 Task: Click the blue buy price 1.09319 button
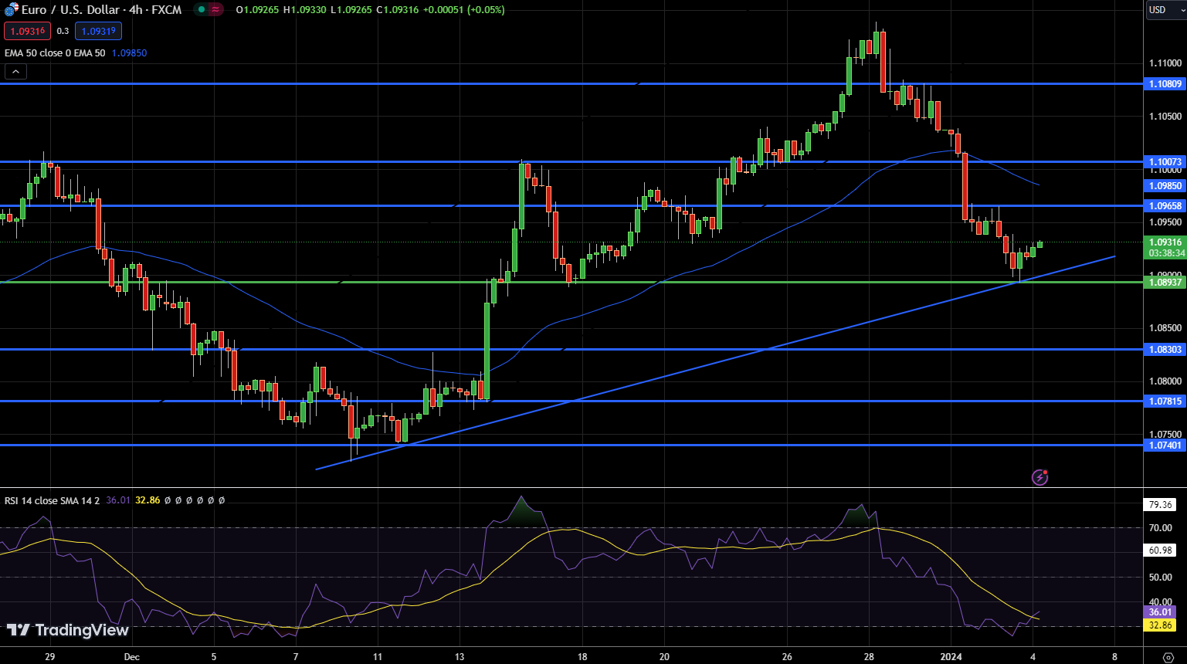pyautogui.click(x=98, y=31)
